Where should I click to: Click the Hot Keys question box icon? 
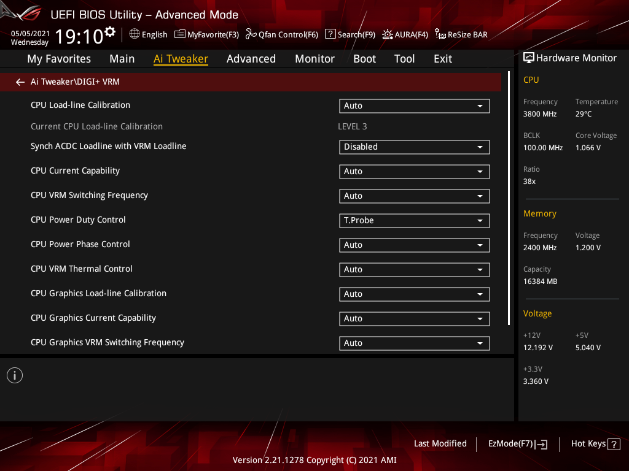pos(614,444)
